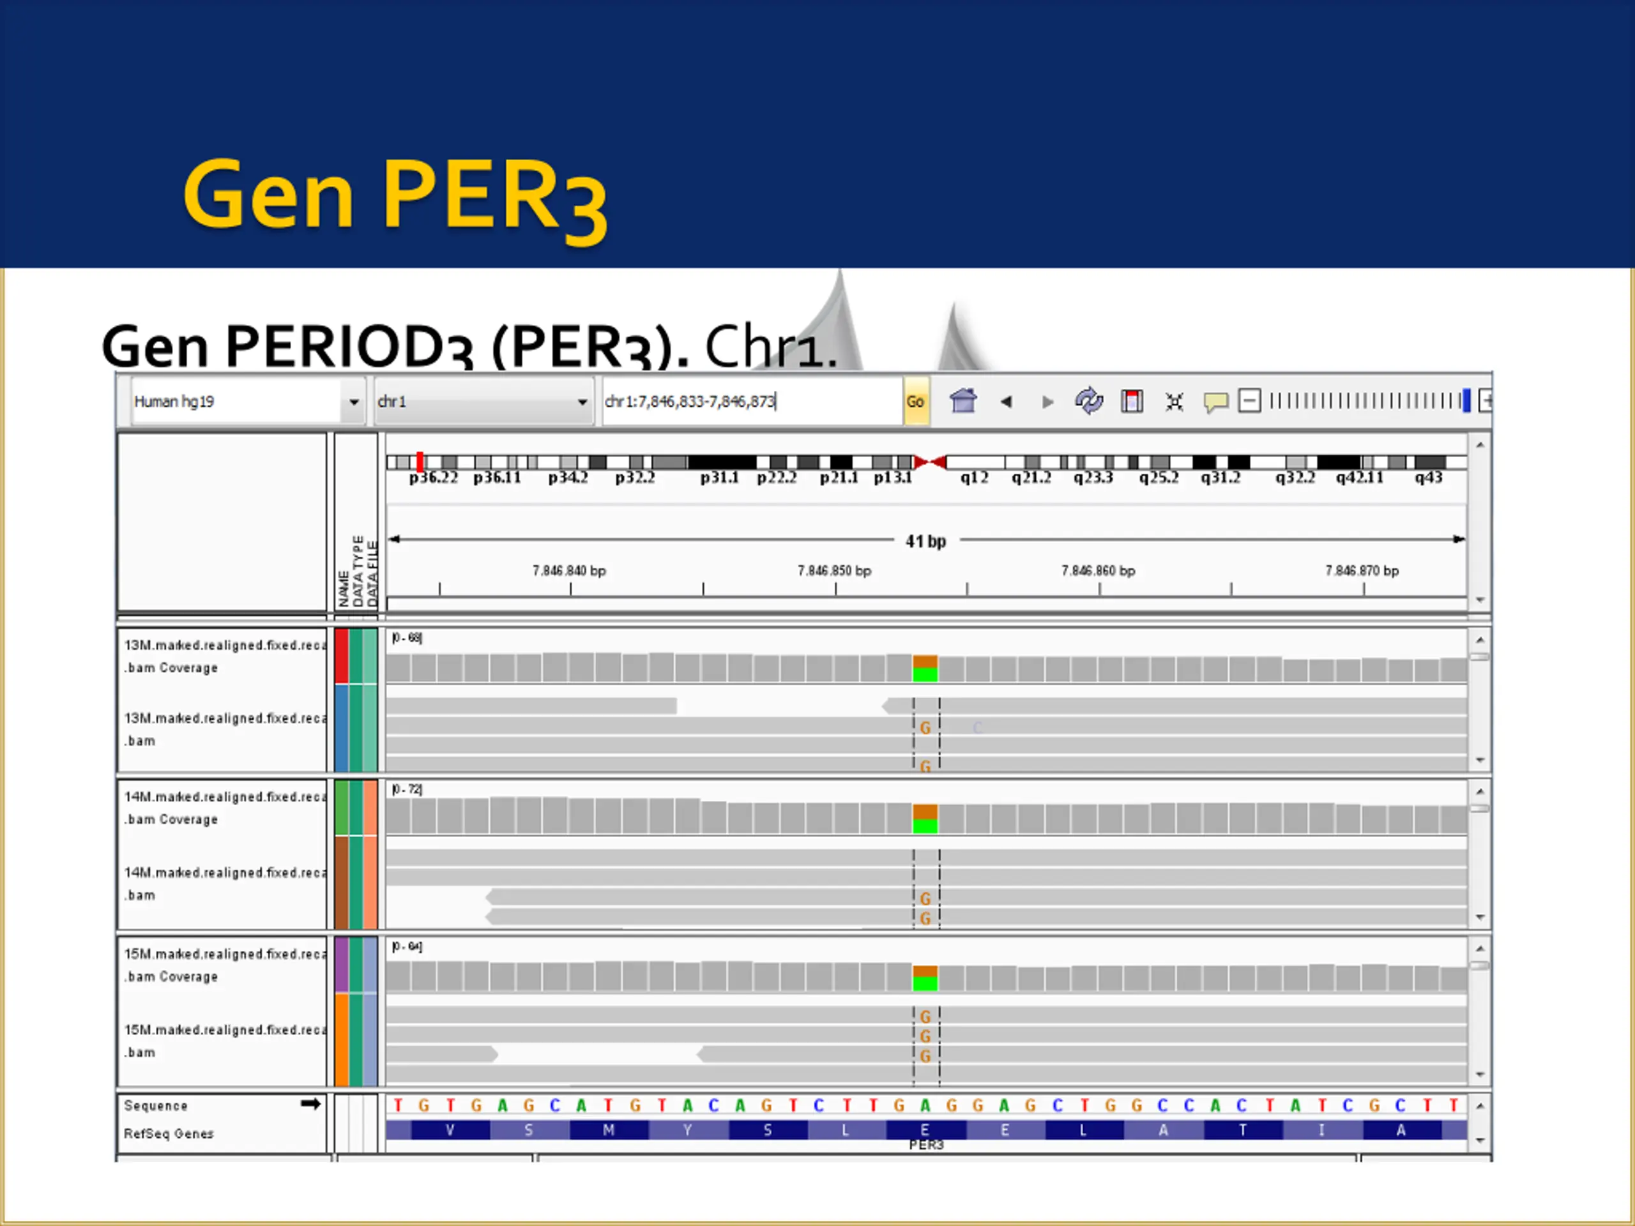Screen dimensions: 1635x1226
Task: Zoom in with the plus button
Action: tap(1485, 401)
